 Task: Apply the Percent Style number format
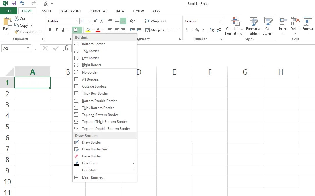coord(197,30)
